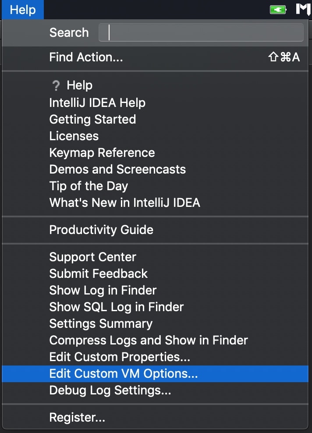Open Find Action...
Viewport: 312px width, 433px height.
point(86,57)
